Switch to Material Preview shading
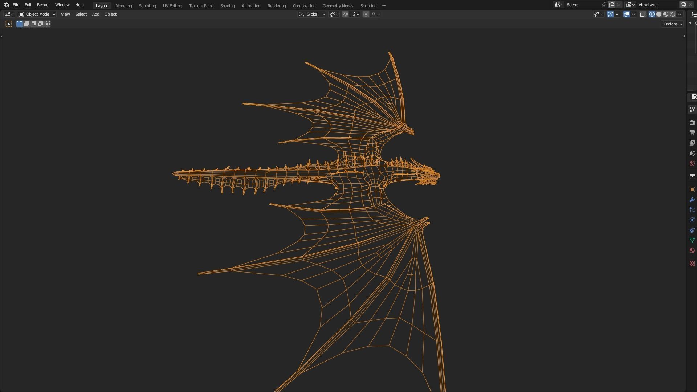 click(666, 14)
